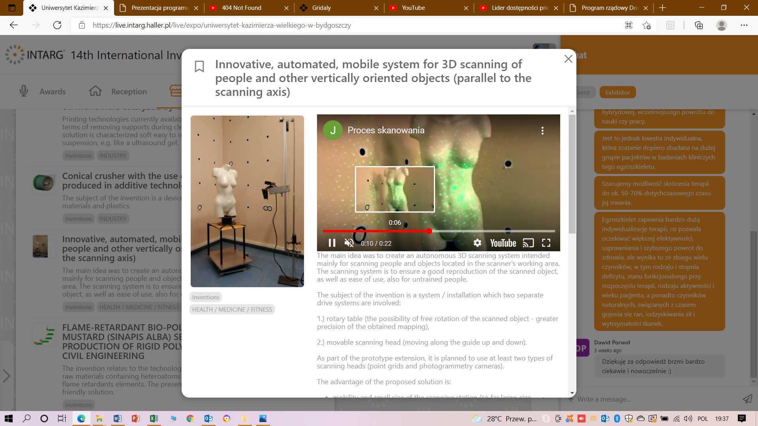View site information lock icon

[82, 25]
